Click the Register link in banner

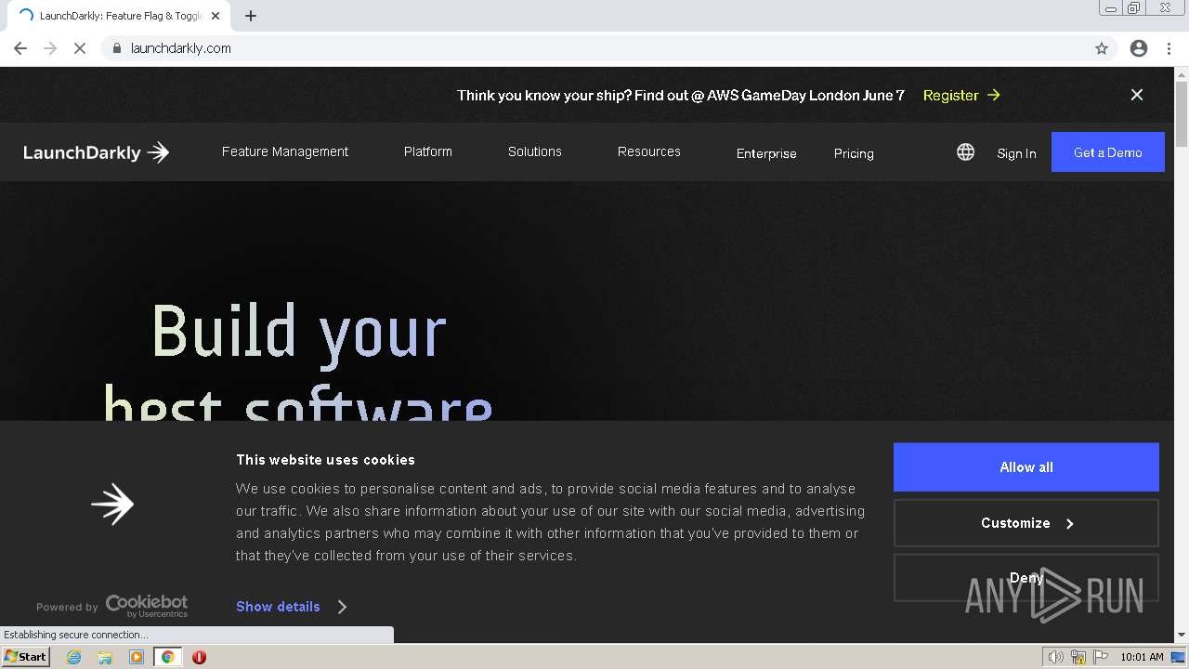pos(961,95)
